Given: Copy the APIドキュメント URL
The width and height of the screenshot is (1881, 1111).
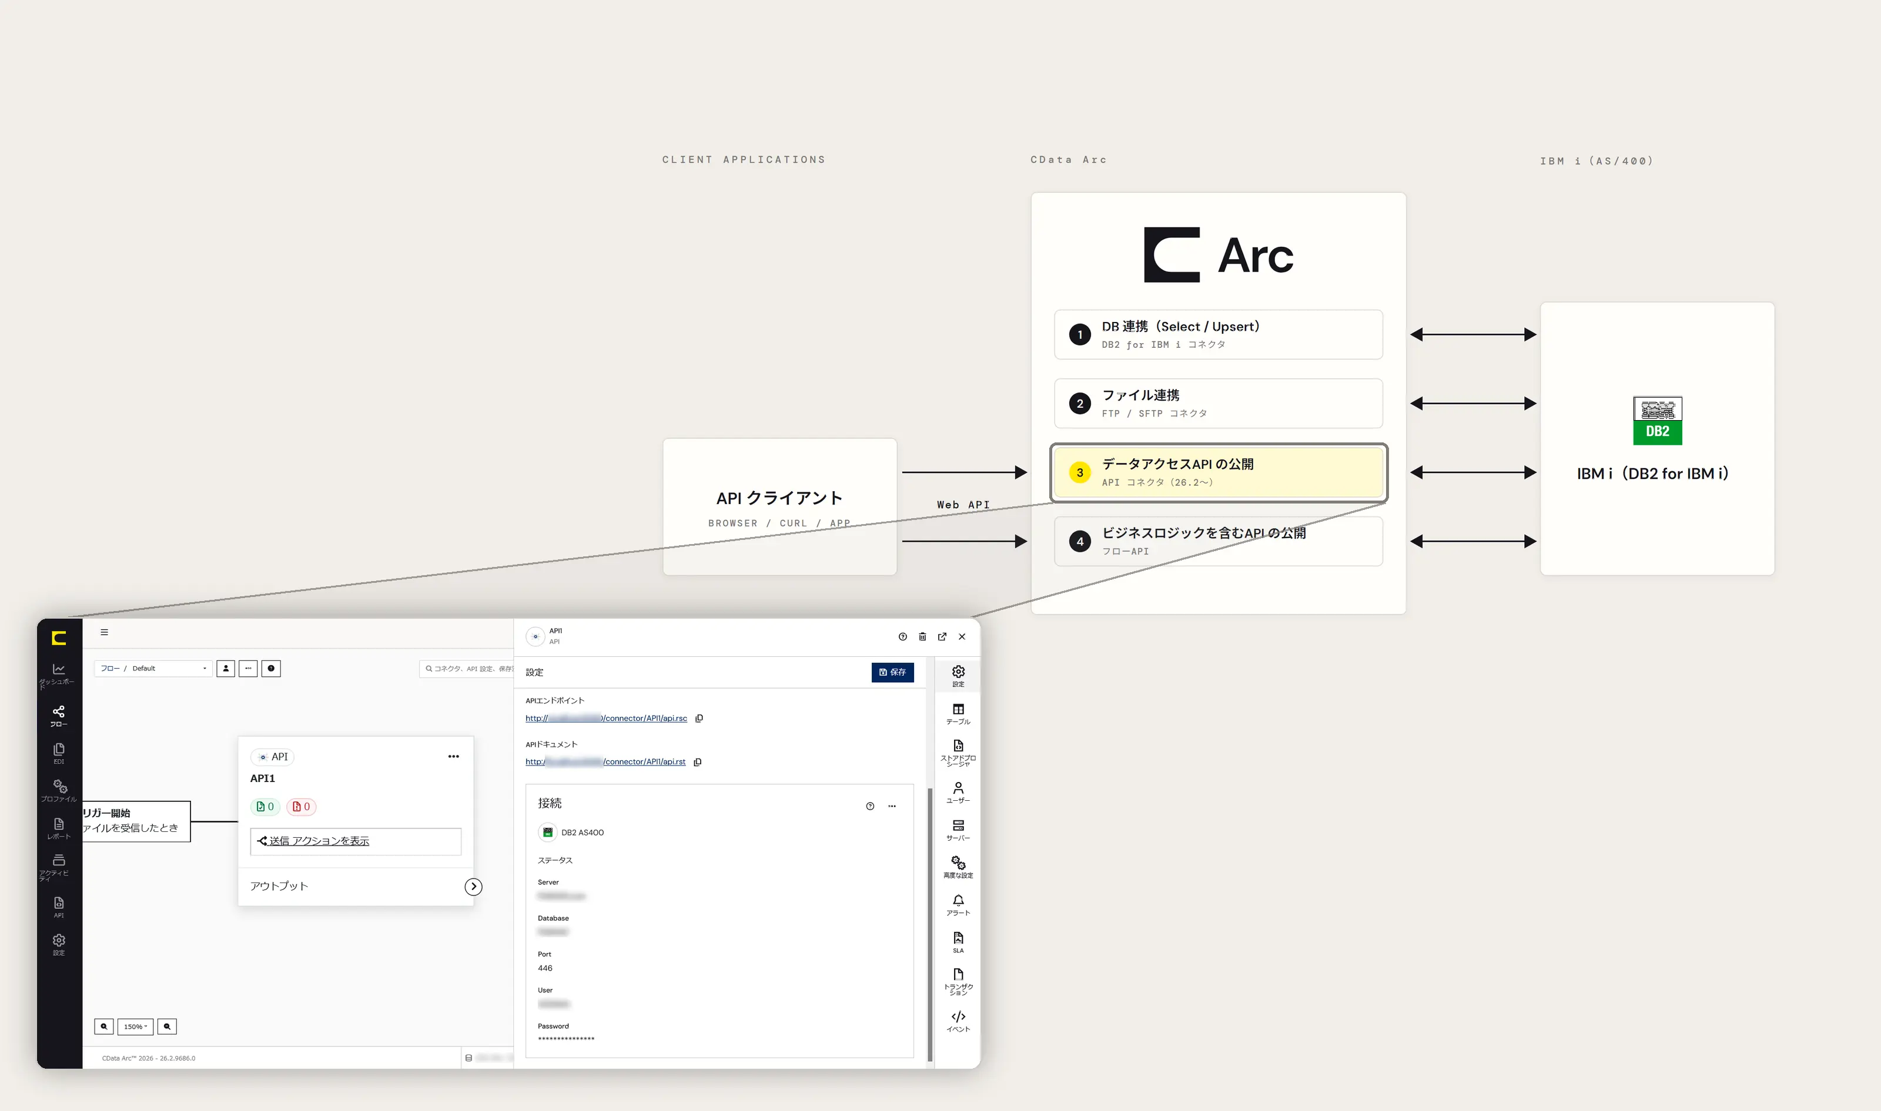Looking at the screenshot, I should pyautogui.click(x=697, y=762).
